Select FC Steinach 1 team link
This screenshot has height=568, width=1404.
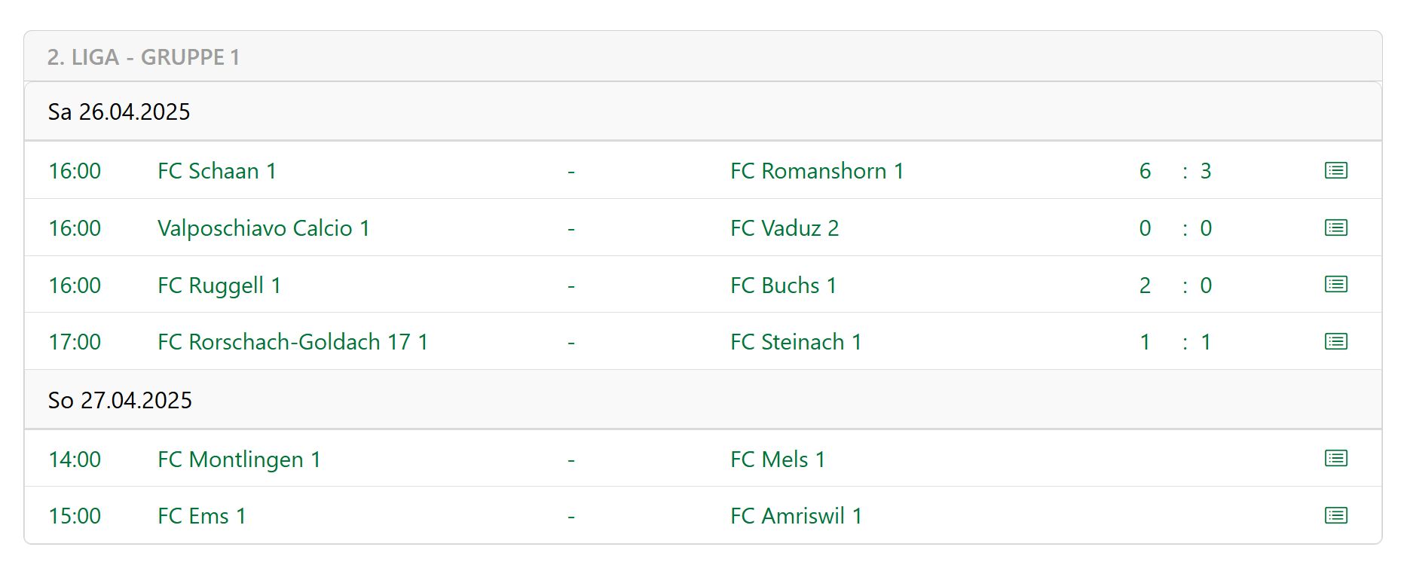[796, 342]
